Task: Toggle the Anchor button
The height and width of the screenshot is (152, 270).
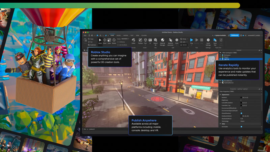Action: click(184, 45)
